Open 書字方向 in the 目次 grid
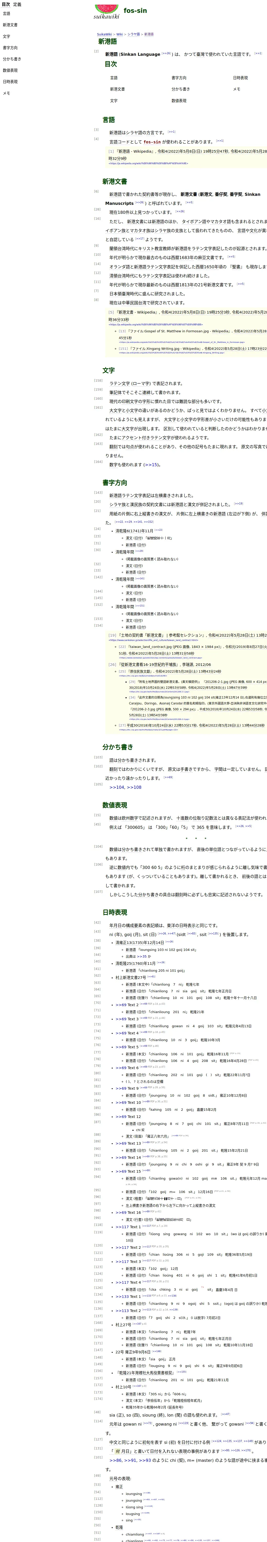This screenshot has height=1542, width=267. coord(179,78)
